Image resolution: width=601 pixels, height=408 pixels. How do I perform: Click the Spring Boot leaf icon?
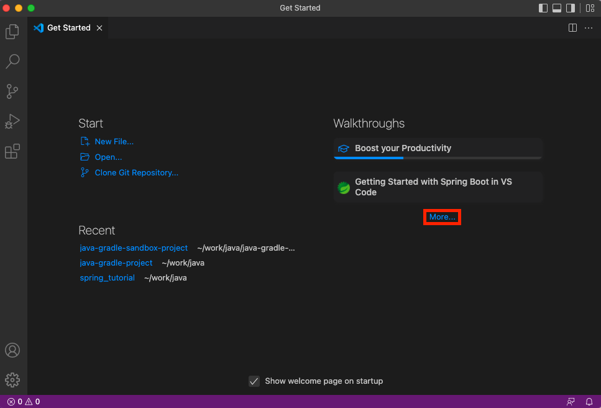tap(344, 188)
